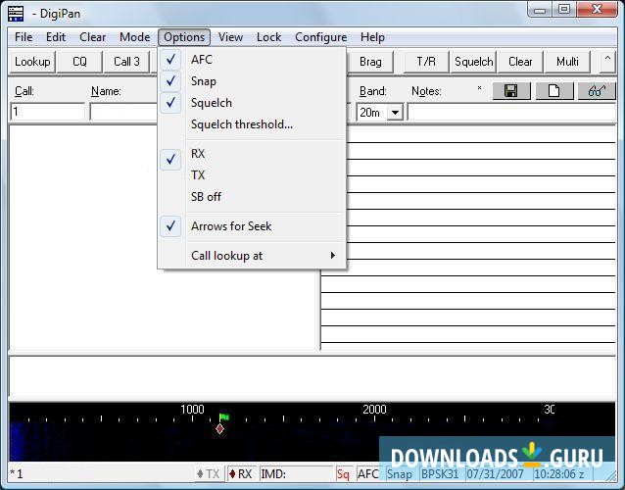Image resolution: width=625 pixels, height=490 pixels.
Task: Click the AFC status bar indicator
Action: 368,474
